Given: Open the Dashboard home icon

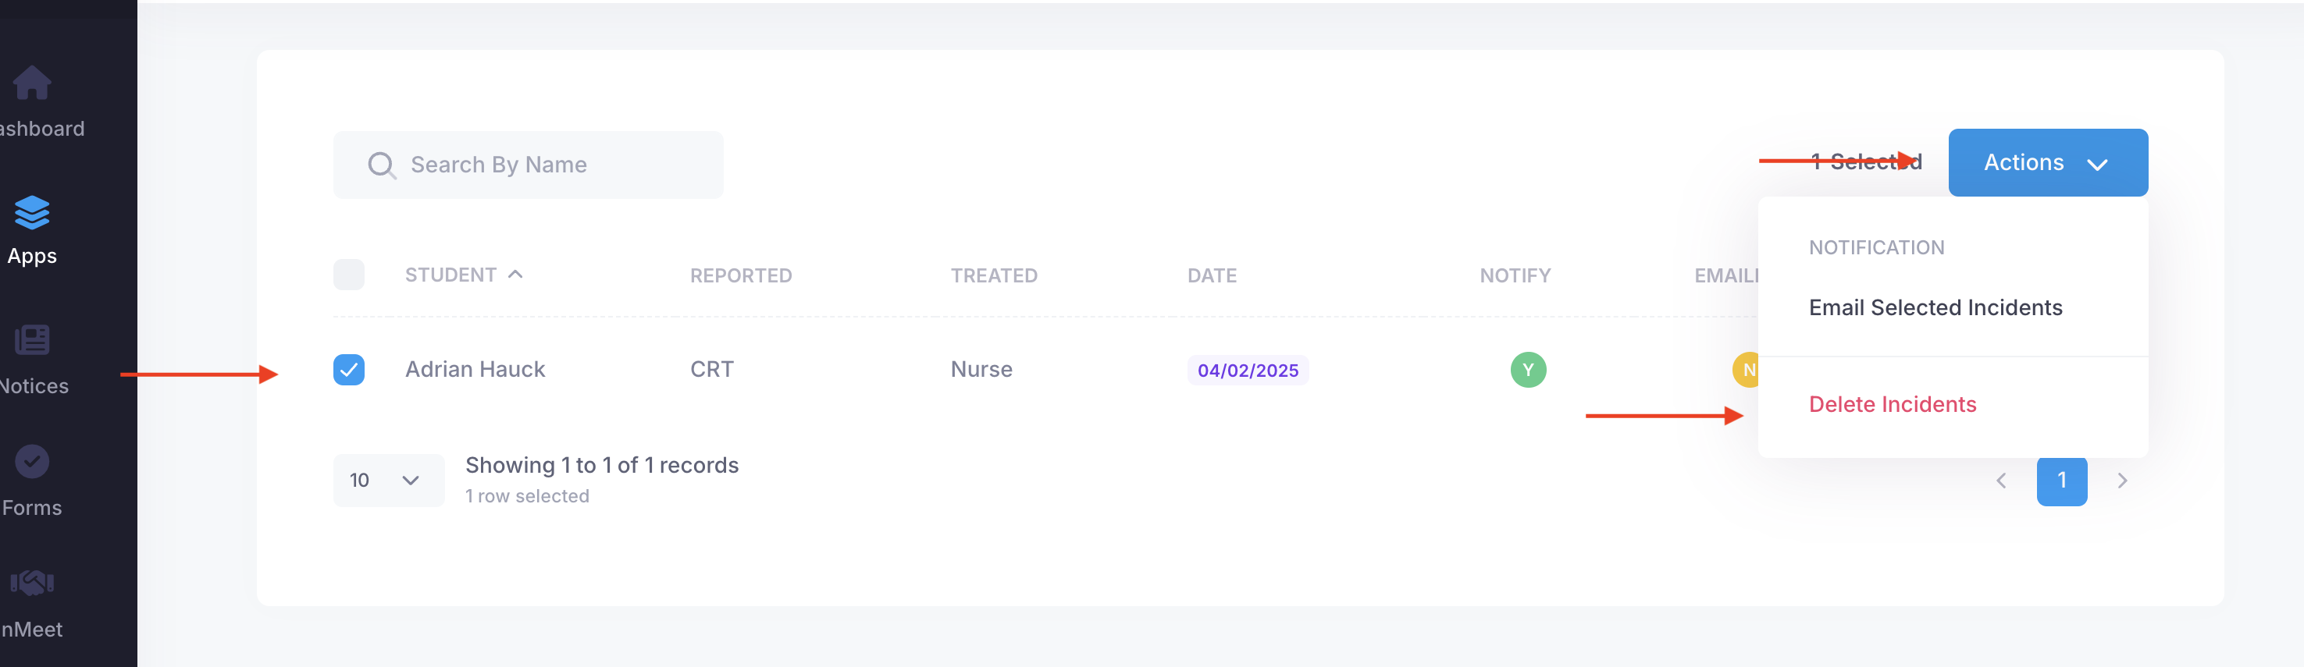Looking at the screenshot, I should coord(32,83).
